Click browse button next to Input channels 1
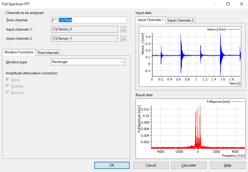Image resolution: width=248 pixels, height=172 pixels. (x=123, y=29)
